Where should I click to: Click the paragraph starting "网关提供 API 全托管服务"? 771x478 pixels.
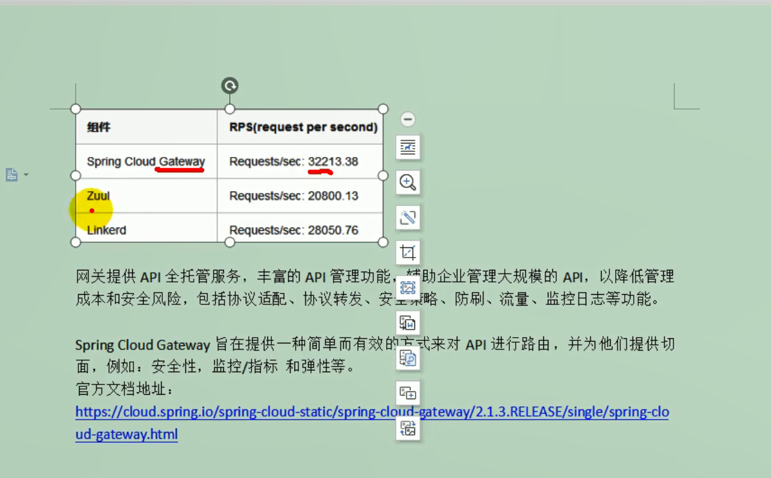click(375, 288)
